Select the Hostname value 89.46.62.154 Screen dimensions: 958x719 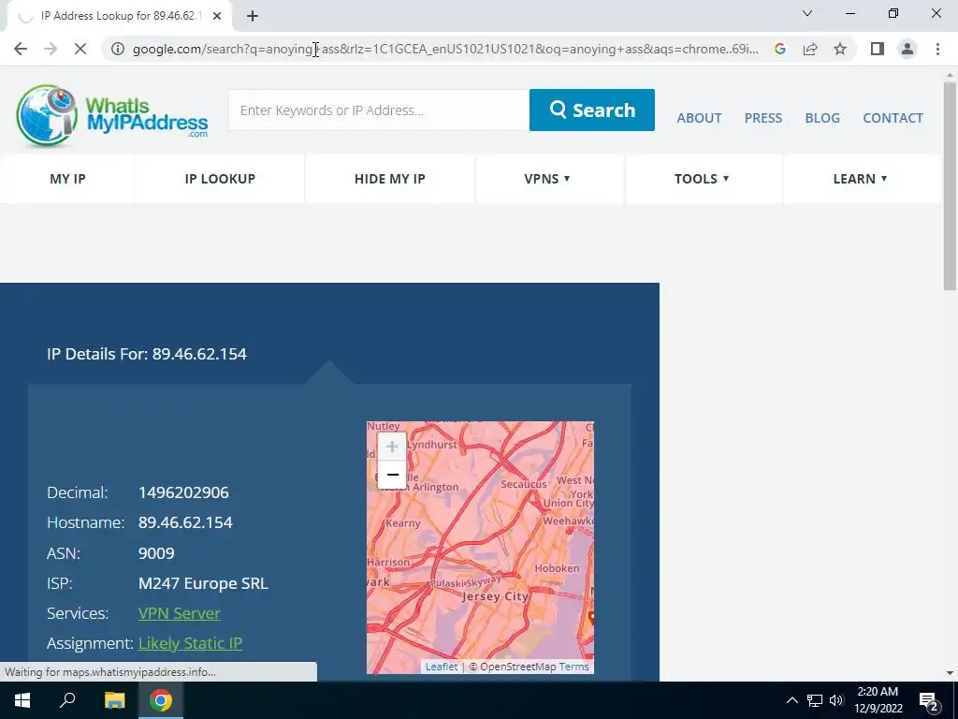pyautogui.click(x=185, y=522)
